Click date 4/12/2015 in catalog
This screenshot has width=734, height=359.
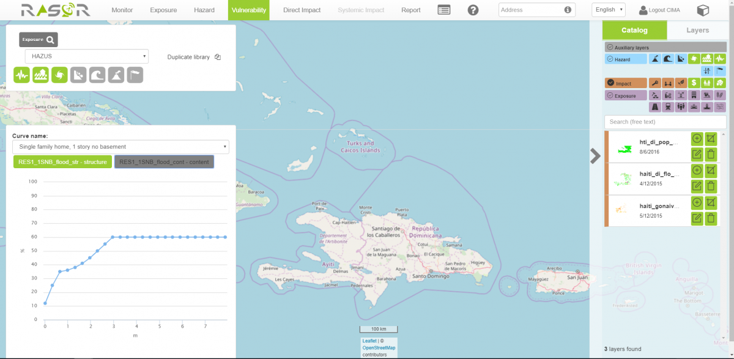coord(651,183)
